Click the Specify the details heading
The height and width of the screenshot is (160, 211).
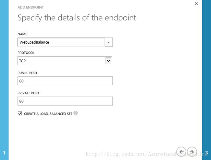[77, 18]
